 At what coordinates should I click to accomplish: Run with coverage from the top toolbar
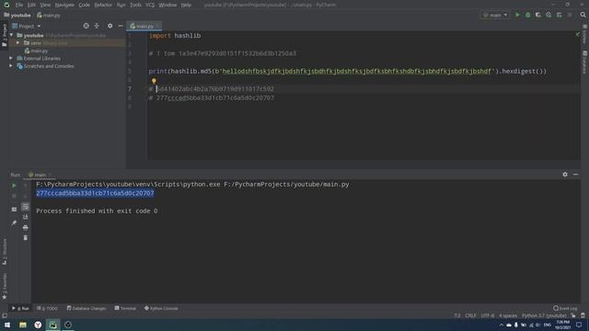537,15
